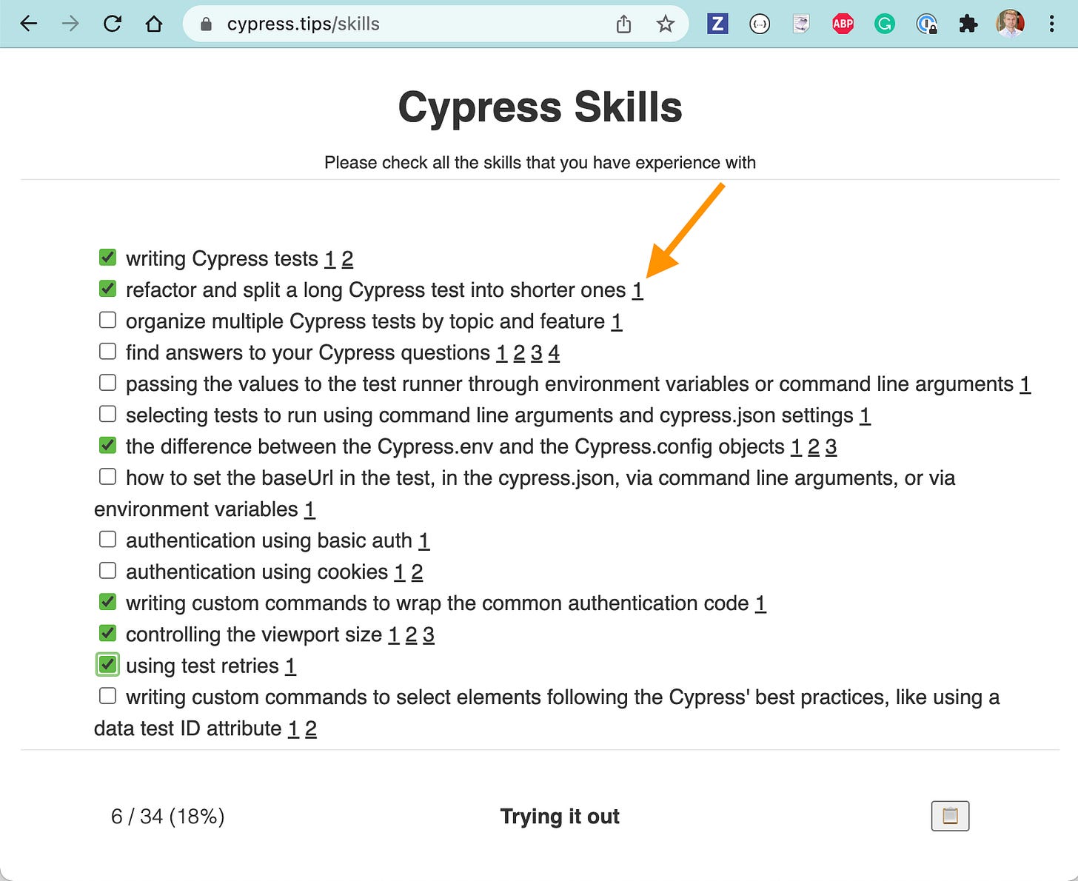Open link 3 for Cypress.env and Cypress.config
Image resolution: width=1078 pixels, height=881 pixels.
tap(831, 447)
